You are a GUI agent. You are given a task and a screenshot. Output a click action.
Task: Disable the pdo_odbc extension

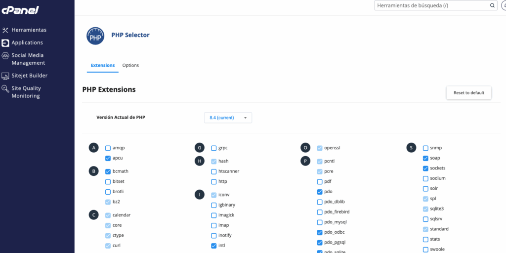[x=320, y=232]
